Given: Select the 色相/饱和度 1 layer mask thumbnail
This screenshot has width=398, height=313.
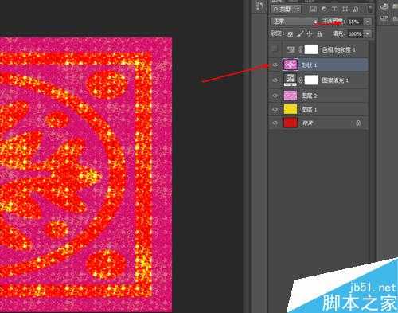Looking at the screenshot, I should (x=311, y=49).
